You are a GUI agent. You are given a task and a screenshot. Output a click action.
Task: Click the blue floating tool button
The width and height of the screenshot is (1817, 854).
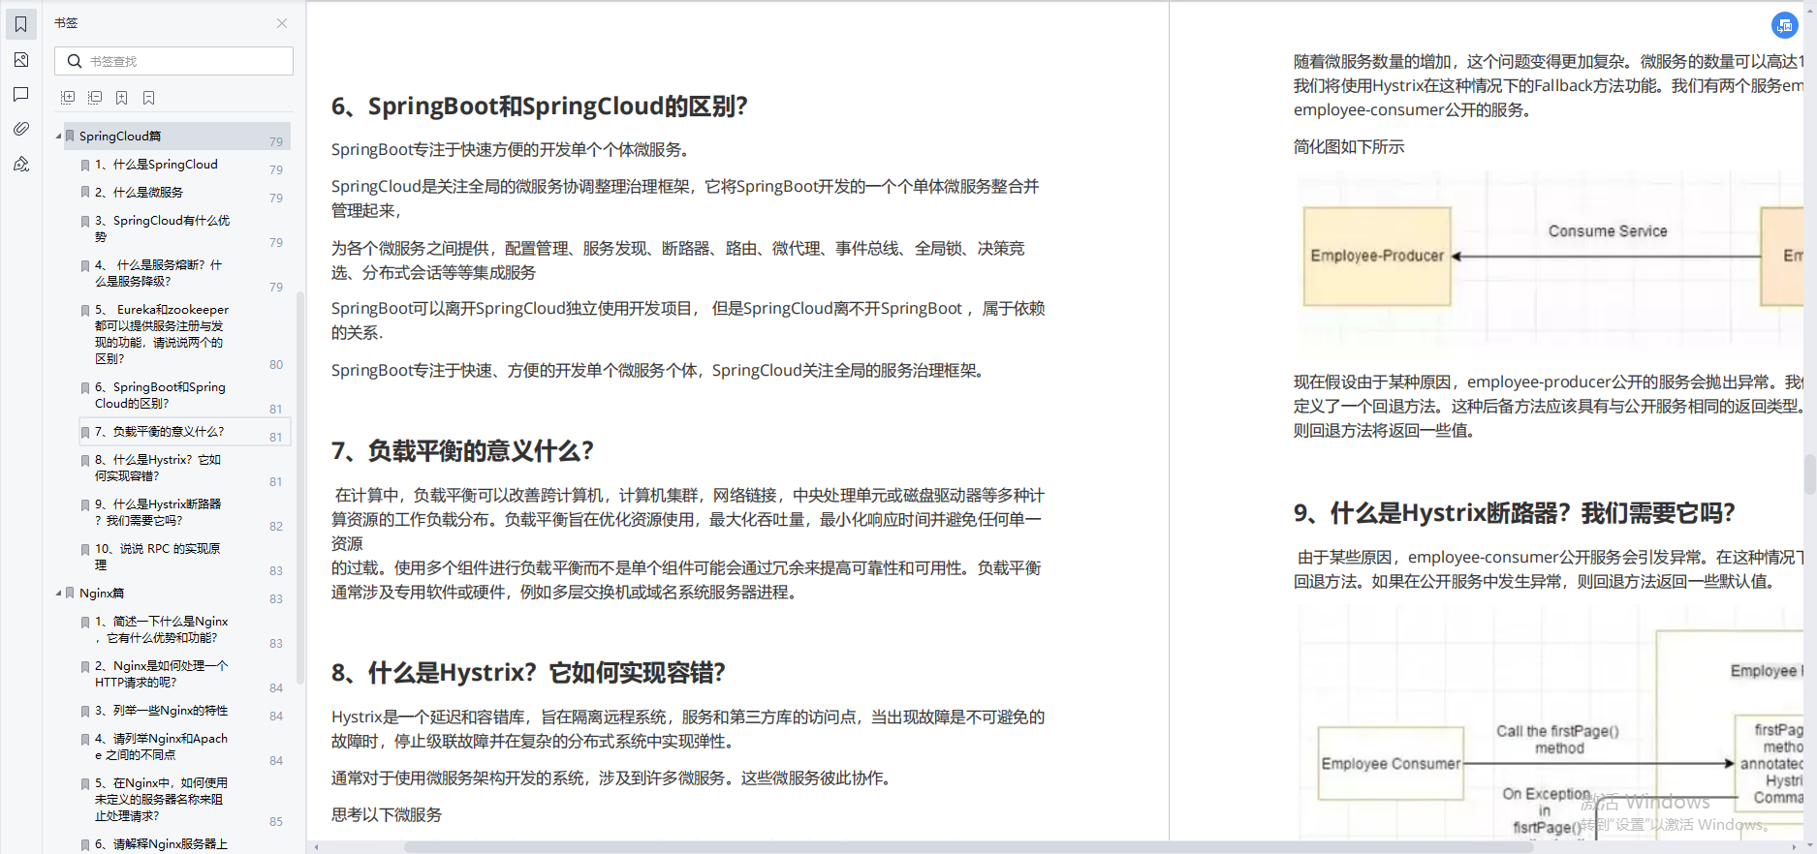pos(1784,26)
